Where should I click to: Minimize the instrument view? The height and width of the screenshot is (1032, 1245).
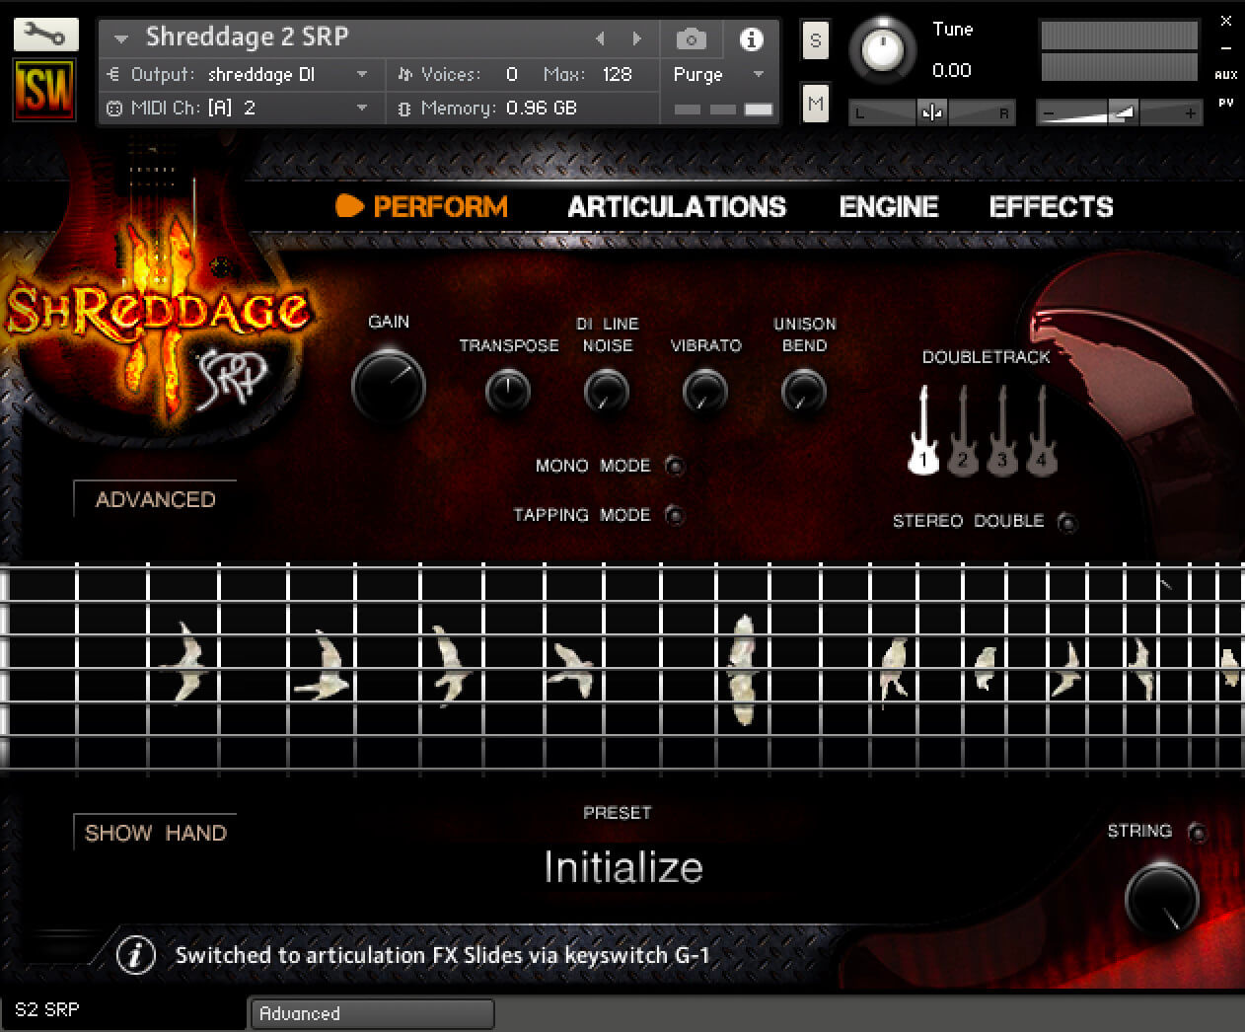[x=1226, y=47]
